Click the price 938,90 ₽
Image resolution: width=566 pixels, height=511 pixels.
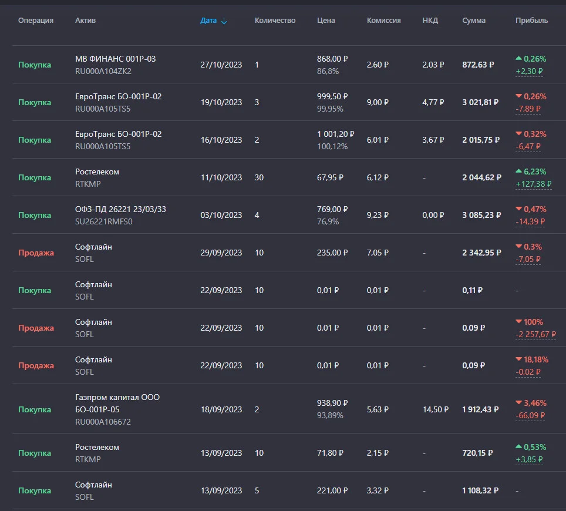click(x=332, y=403)
